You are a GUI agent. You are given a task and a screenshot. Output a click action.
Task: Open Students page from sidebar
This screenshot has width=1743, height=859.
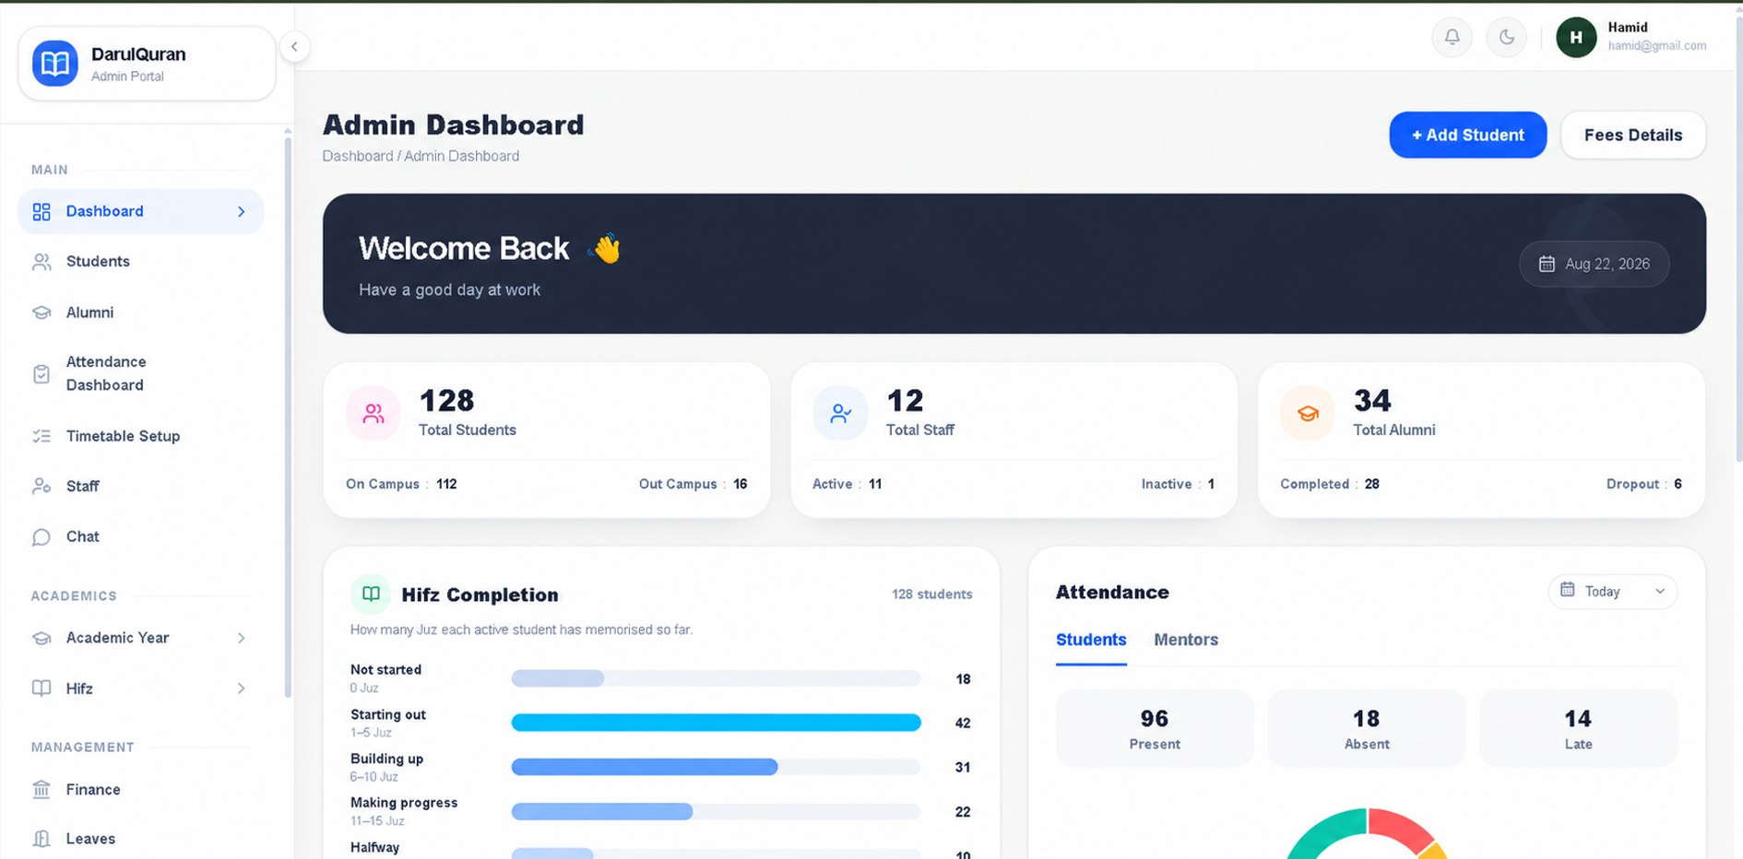tap(140, 262)
